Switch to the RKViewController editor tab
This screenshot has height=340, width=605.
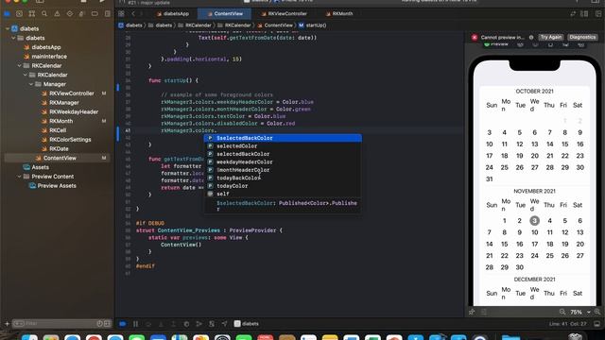click(x=284, y=13)
